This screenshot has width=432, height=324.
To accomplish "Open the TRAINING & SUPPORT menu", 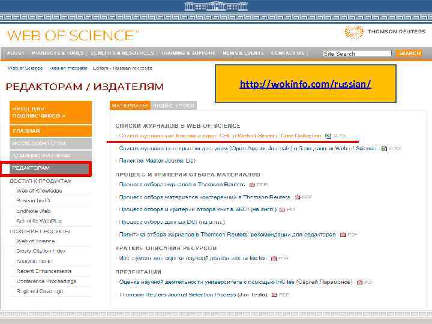I will pos(188,53).
